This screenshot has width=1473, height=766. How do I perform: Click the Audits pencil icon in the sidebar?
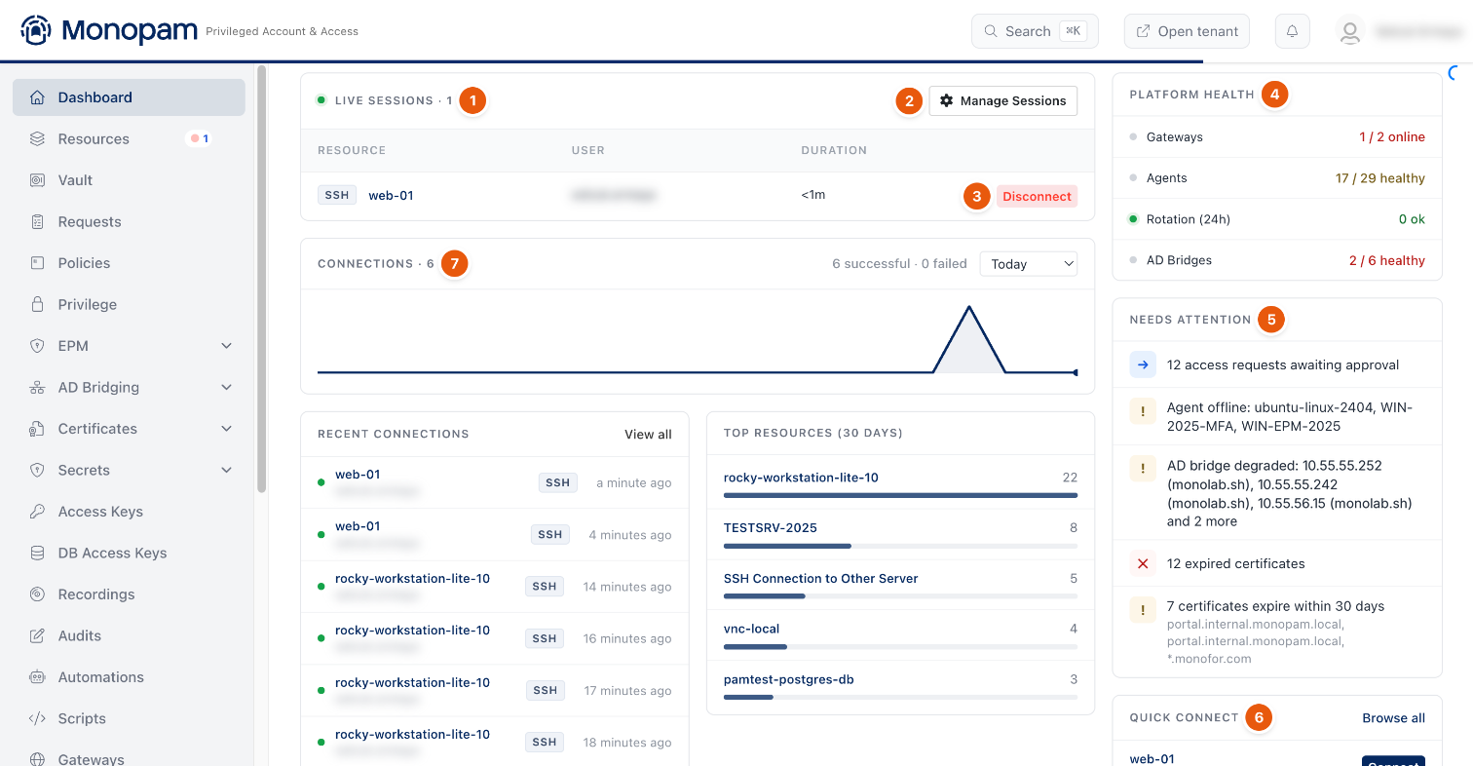(x=38, y=635)
